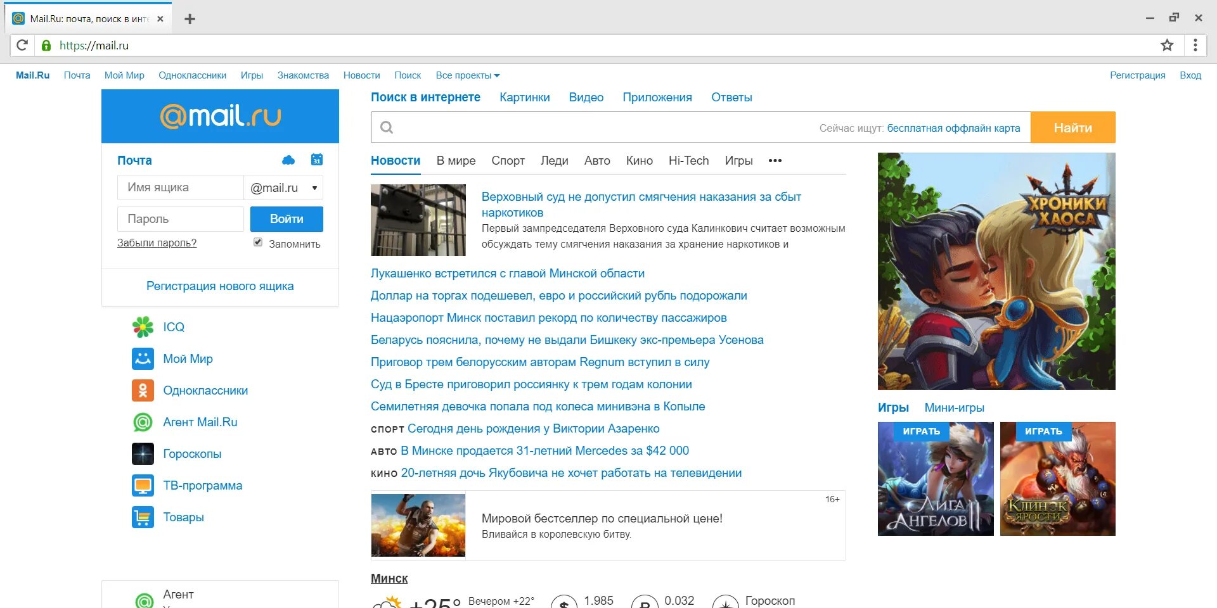The width and height of the screenshot is (1217, 608).
Task: Click the orange Найти search button
Action: click(1072, 127)
